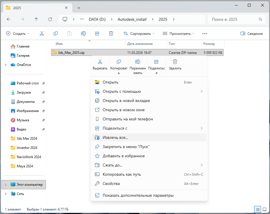Add a new tab with the plus
The height and width of the screenshot is (214, 270).
click(79, 8)
